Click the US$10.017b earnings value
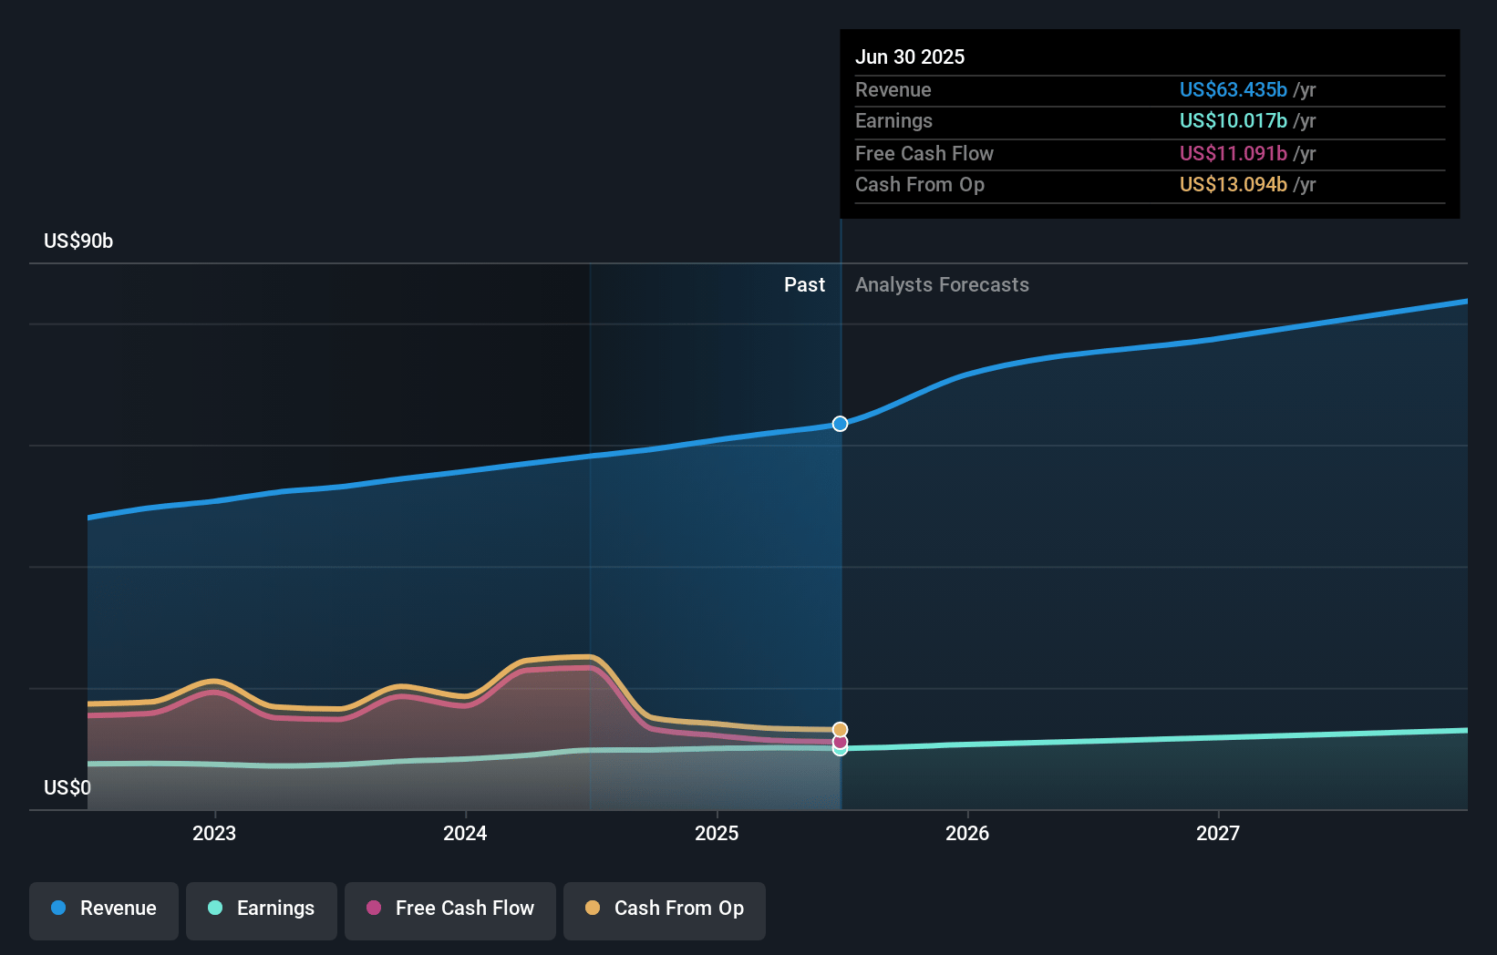 1234,120
